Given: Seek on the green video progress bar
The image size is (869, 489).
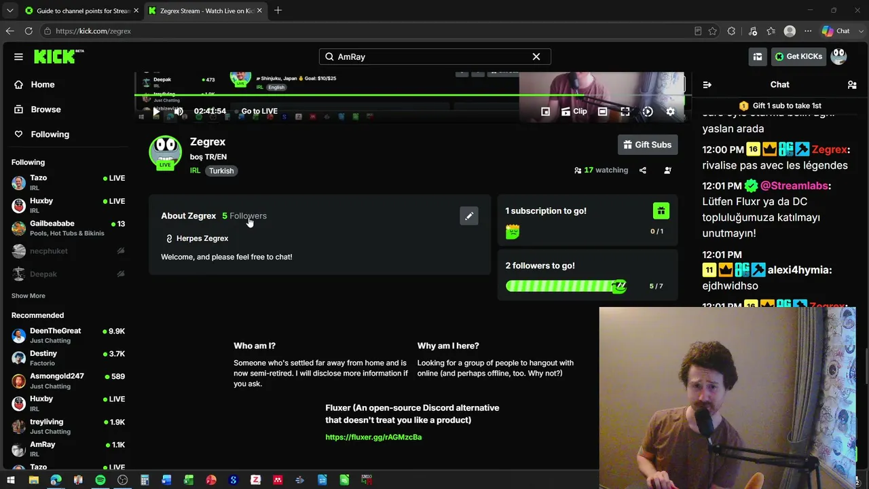Looking at the screenshot, I should [x=413, y=96].
